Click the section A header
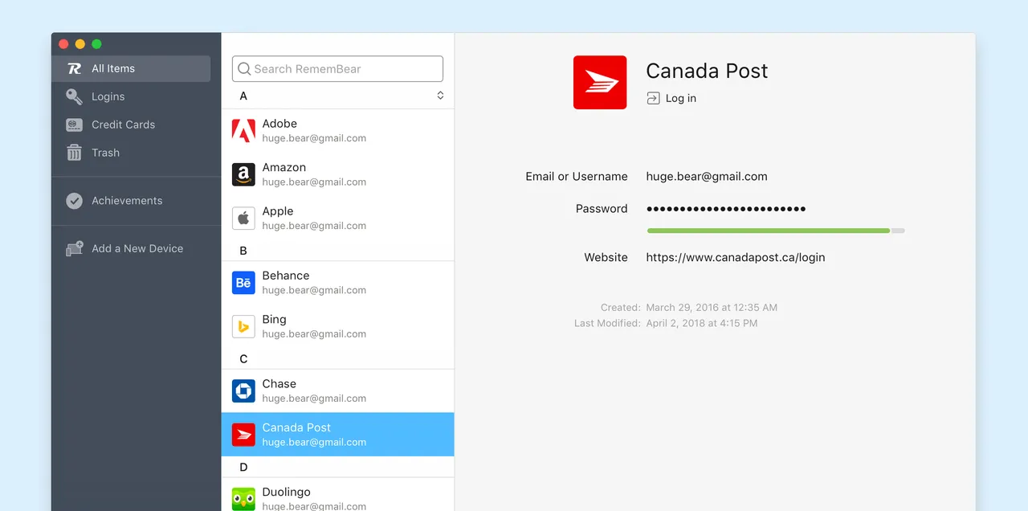The width and height of the screenshot is (1028, 511). click(243, 96)
